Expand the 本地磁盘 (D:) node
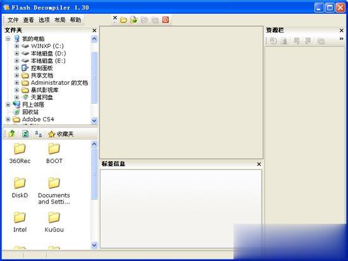 coord(16,54)
